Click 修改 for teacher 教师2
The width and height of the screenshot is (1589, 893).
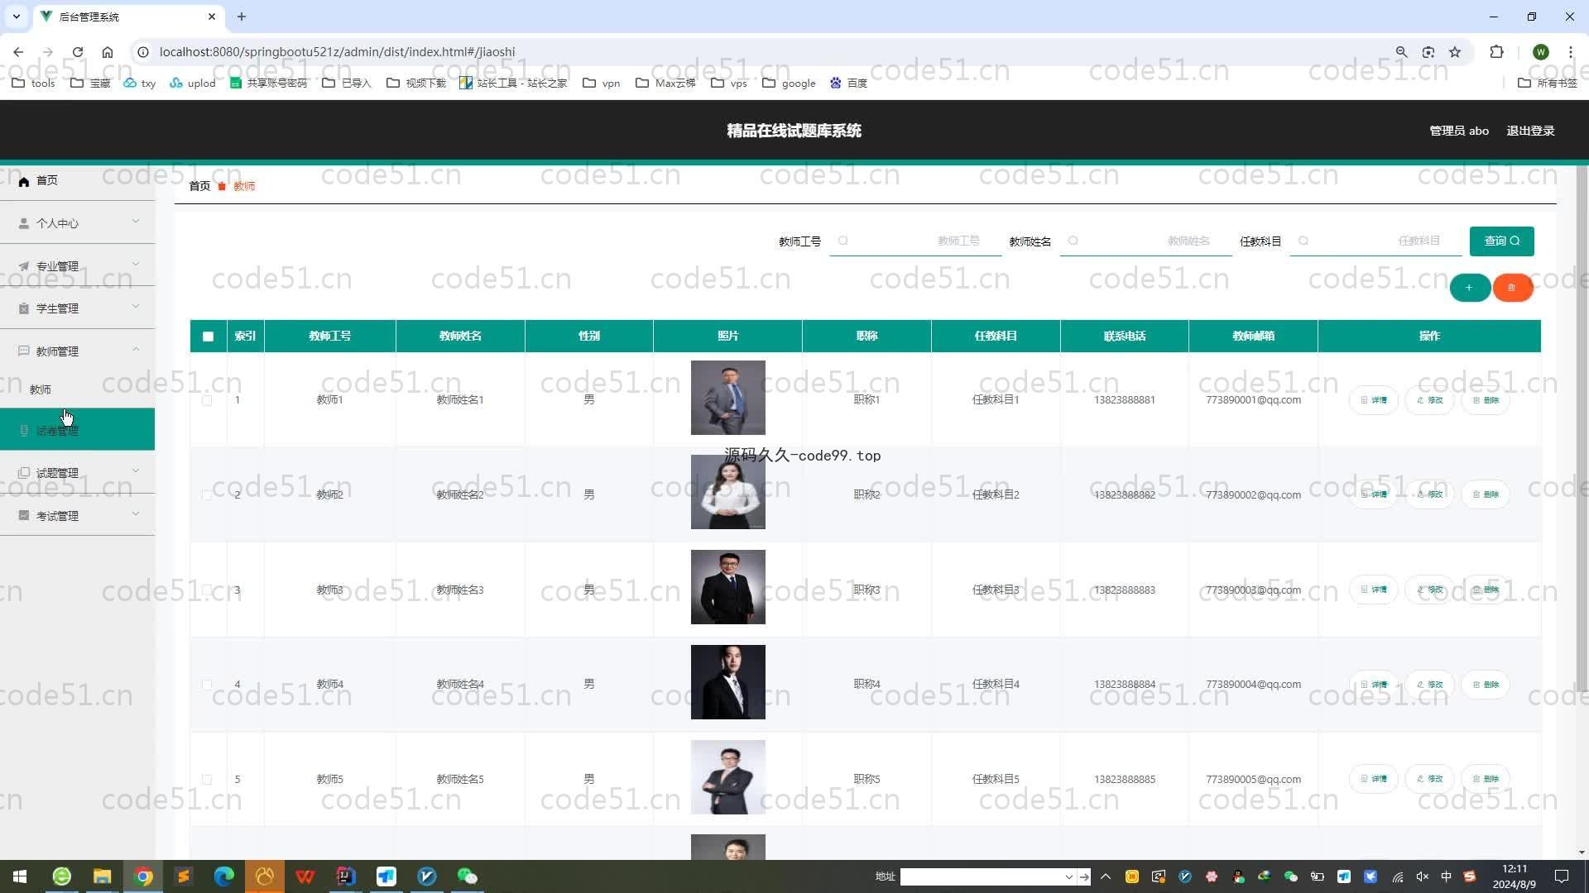click(1429, 494)
